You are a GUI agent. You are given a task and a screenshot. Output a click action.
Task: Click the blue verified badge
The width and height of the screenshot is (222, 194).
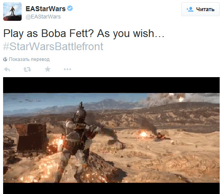(70, 8)
